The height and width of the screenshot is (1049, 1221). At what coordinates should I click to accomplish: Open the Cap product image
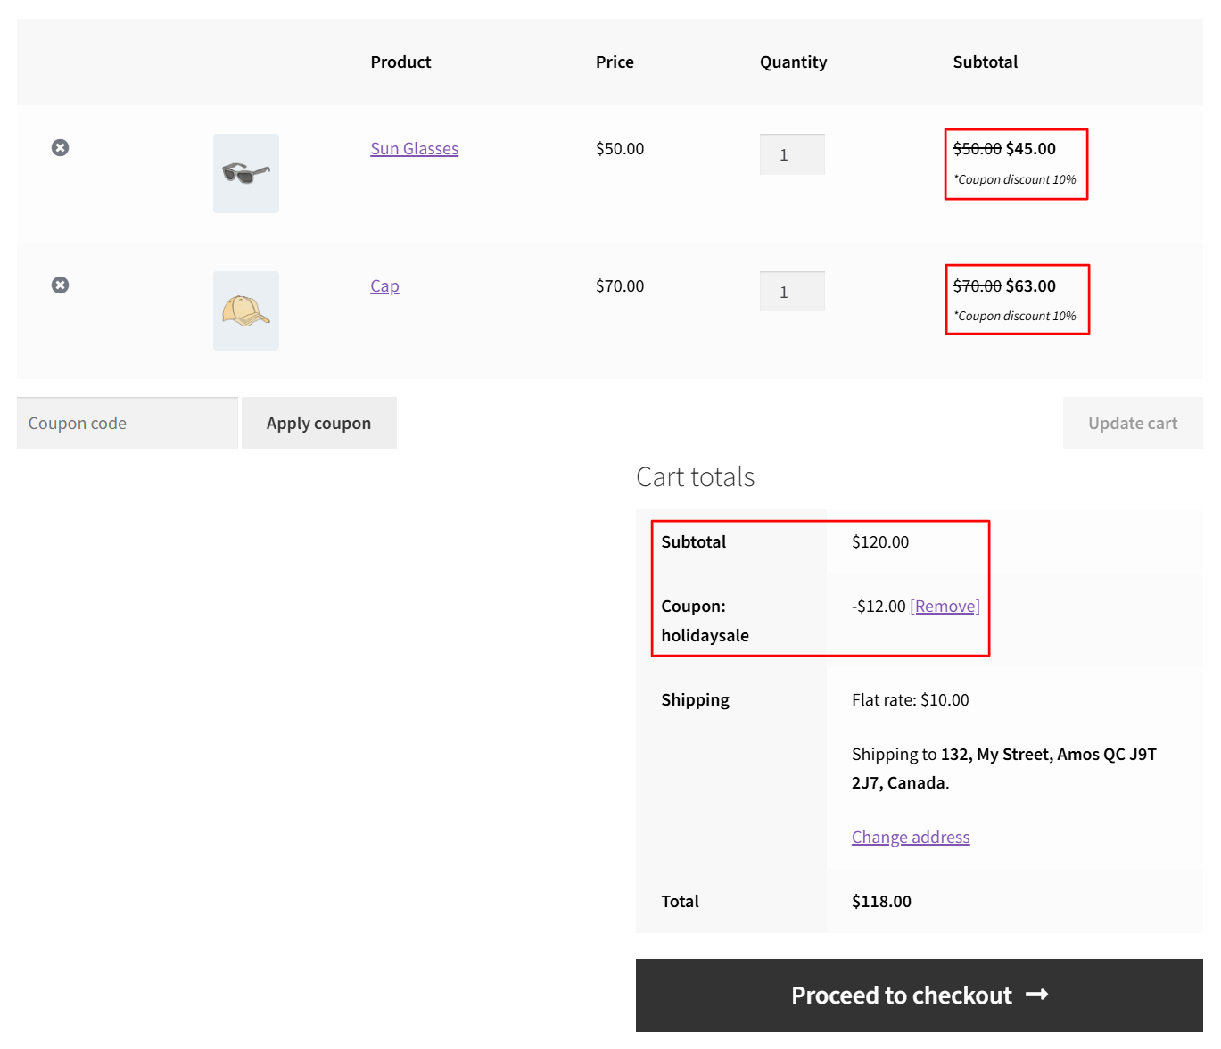tap(246, 310)
